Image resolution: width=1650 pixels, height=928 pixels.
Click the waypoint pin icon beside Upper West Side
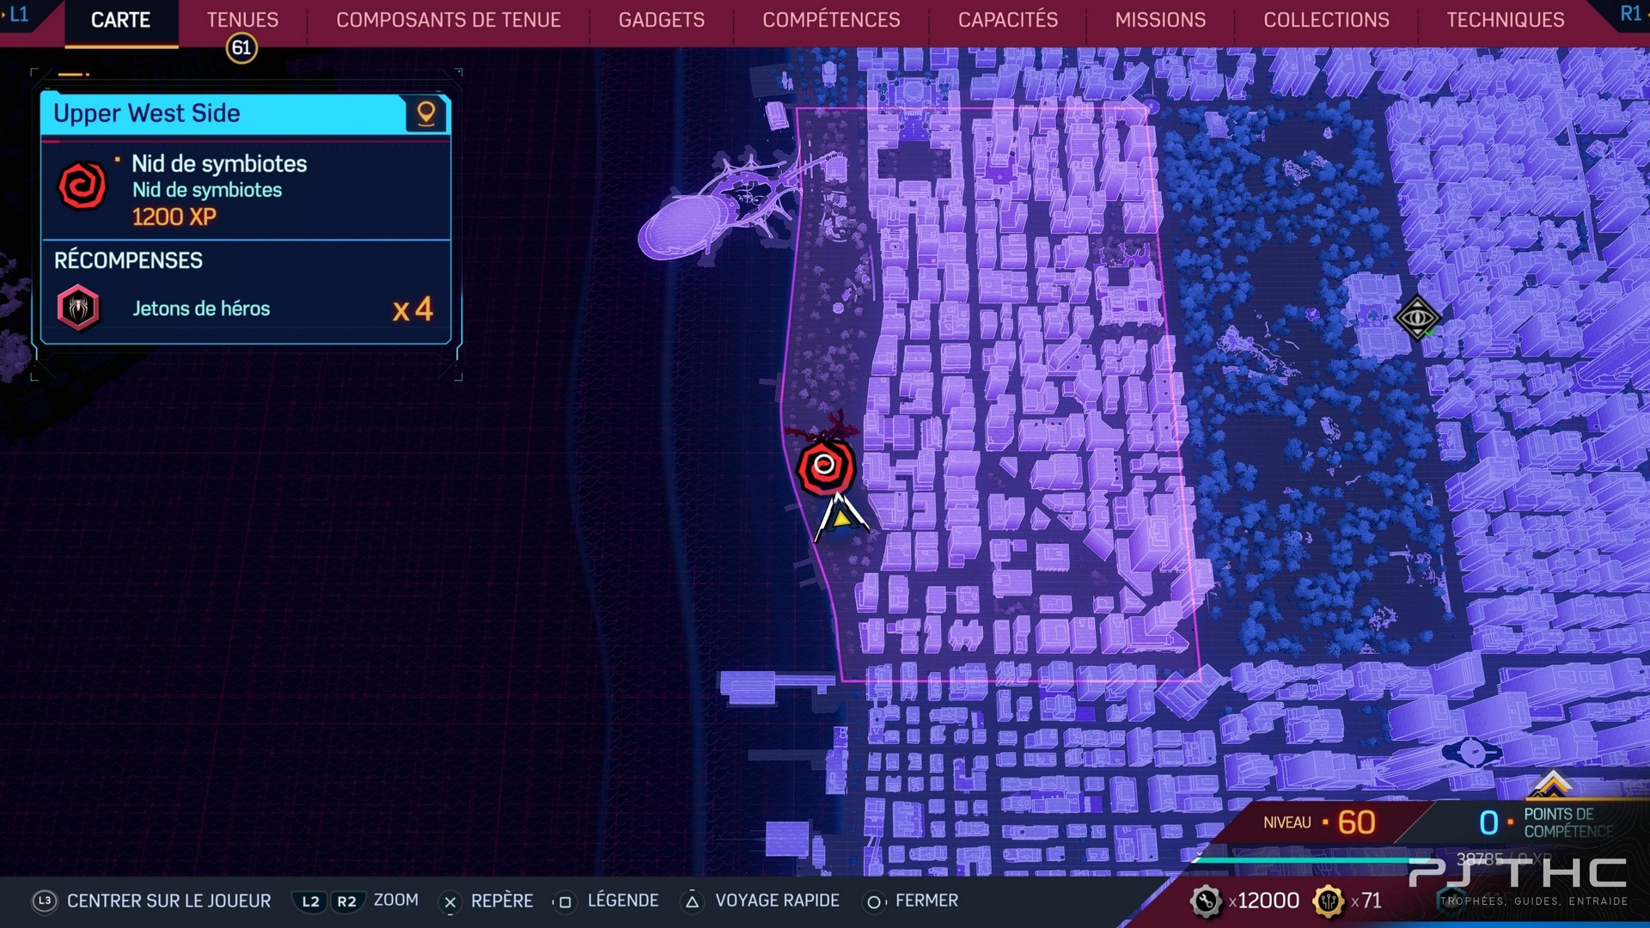pyautogui.click(x=426, y=113)
